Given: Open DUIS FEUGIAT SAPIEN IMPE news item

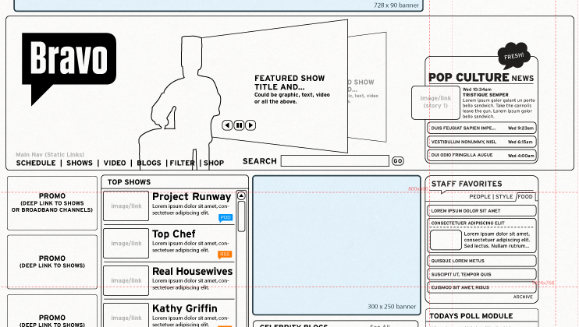Looking at the screenshot, I should tap(482, 128).
